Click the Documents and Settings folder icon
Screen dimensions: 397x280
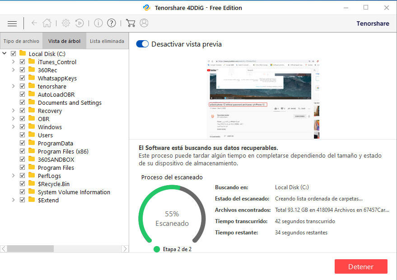click(32, 102)
